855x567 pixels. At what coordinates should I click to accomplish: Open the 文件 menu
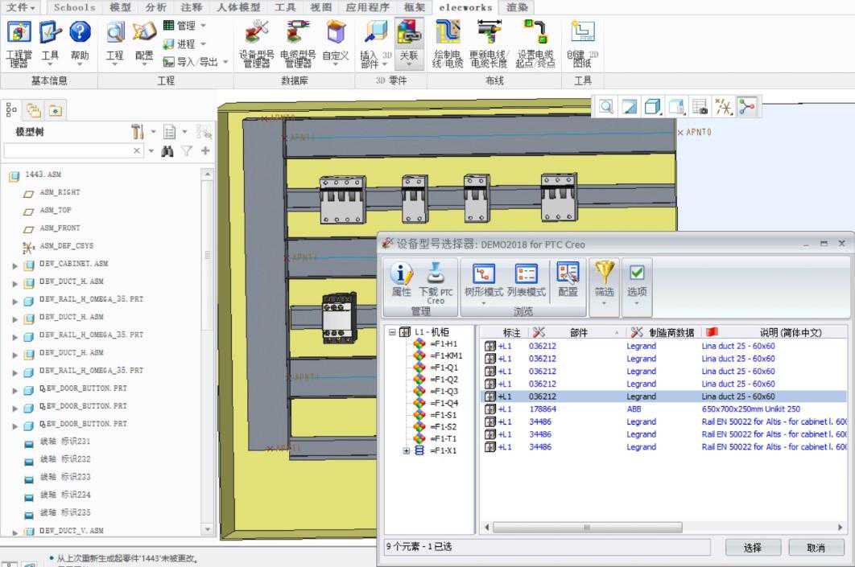(x=21, y=7)
